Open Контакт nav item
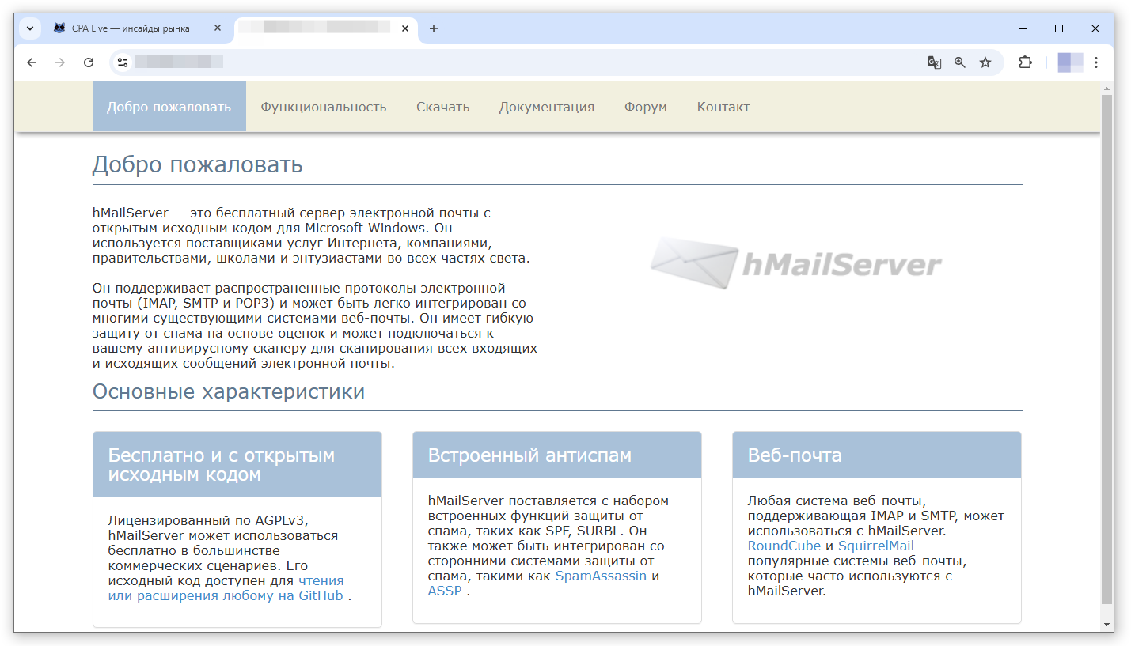Screen dimensions: 1131x646 click(723, 107)
